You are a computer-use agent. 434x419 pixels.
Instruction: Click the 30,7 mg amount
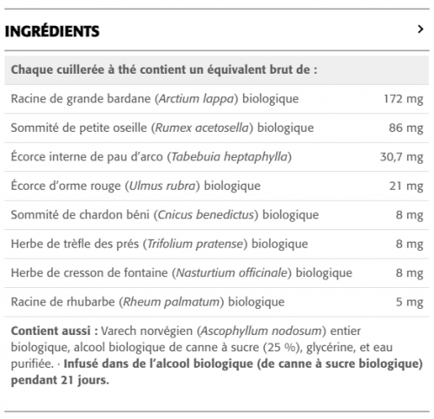(402, 157)
